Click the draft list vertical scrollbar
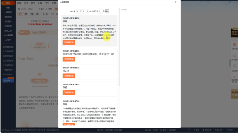Screen dimensions: 238x133 (x=119, y=47)
